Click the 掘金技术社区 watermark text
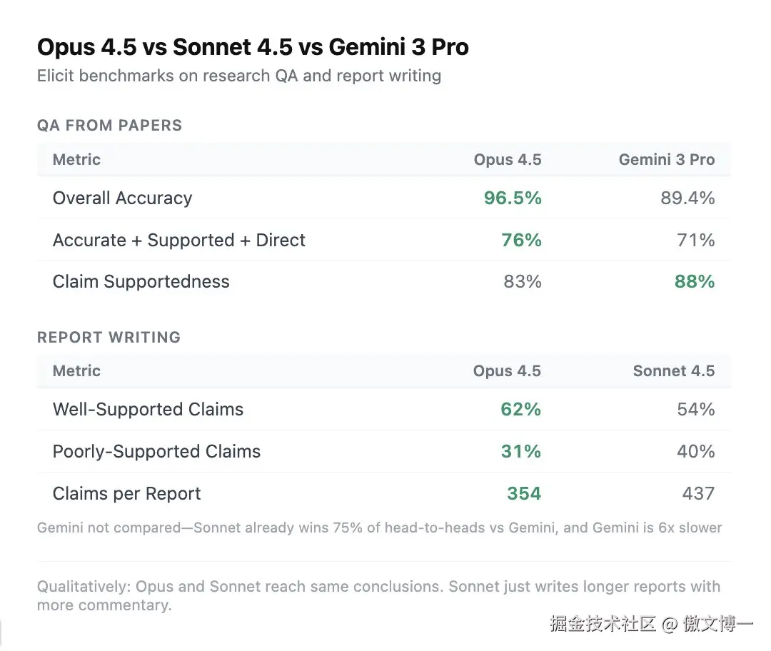 pyautogui.click(x=603, y=623)
